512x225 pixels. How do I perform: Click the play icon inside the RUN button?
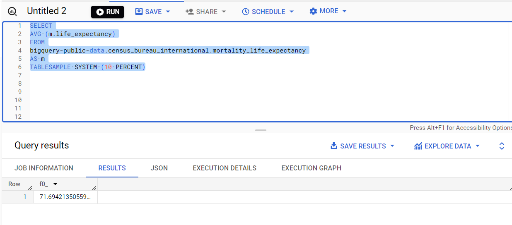point(100,12)
